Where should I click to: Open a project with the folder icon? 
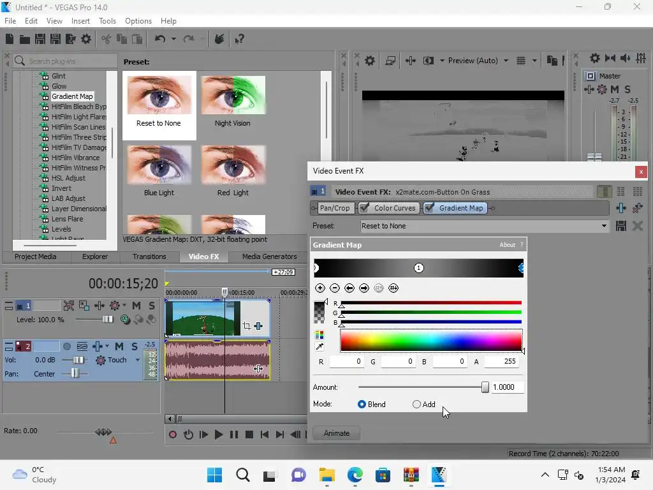pyautogui.click(x=25, y=39)
